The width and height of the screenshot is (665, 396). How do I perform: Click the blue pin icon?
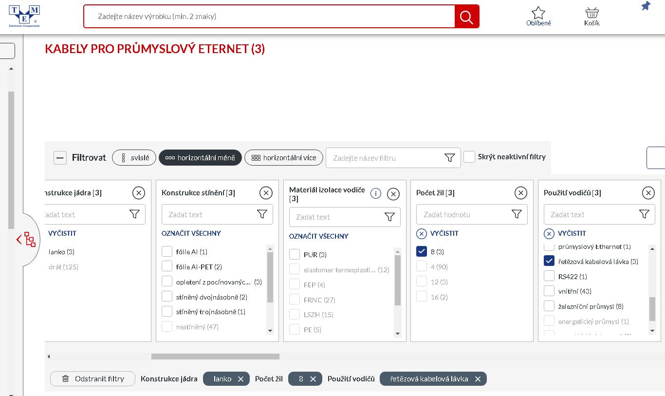click(646, 6)
